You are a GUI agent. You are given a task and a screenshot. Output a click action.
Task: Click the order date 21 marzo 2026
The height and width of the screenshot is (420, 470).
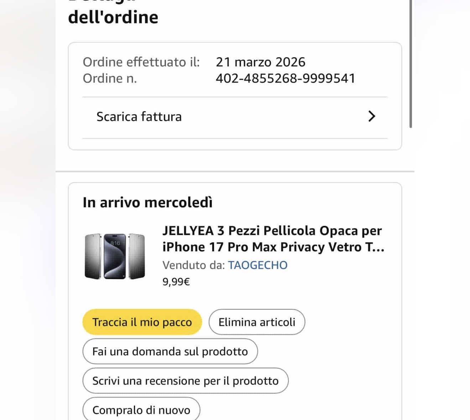coord(261,62)
